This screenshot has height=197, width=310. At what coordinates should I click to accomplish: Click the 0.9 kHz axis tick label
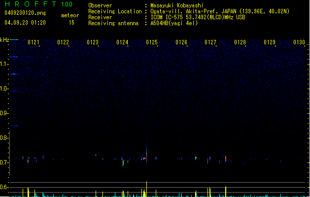pyautogui.click(x=4, y=113)
